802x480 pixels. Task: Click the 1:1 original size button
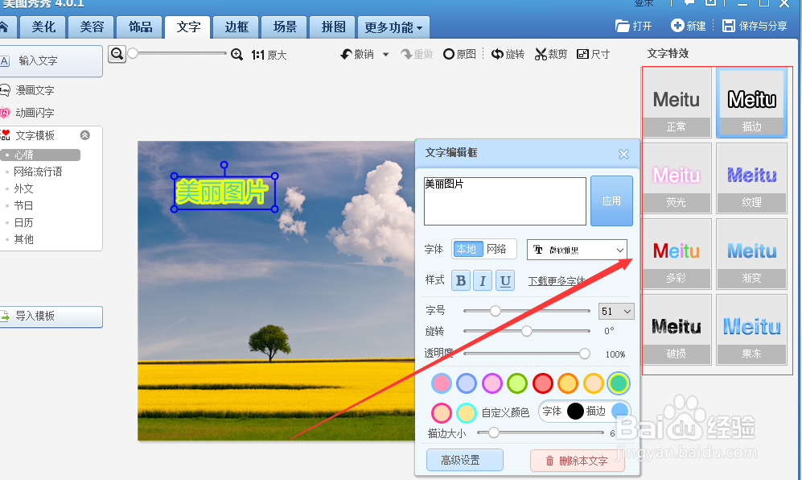click(x=269, y=55)
